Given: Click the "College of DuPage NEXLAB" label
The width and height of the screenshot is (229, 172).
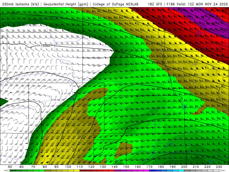Looking at the screenshot, I should click(x=115, y=4).
